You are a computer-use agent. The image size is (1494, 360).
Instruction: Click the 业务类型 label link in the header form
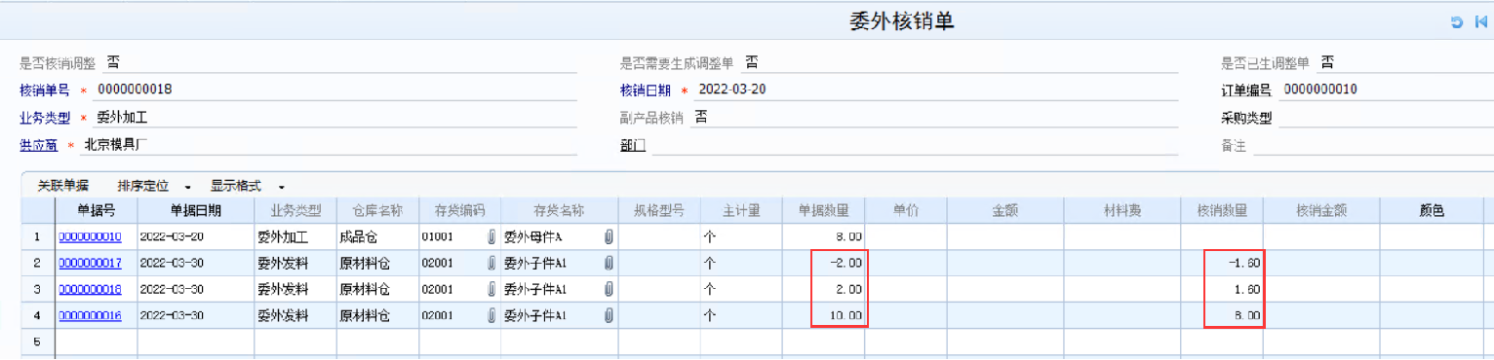coord(45,118)
